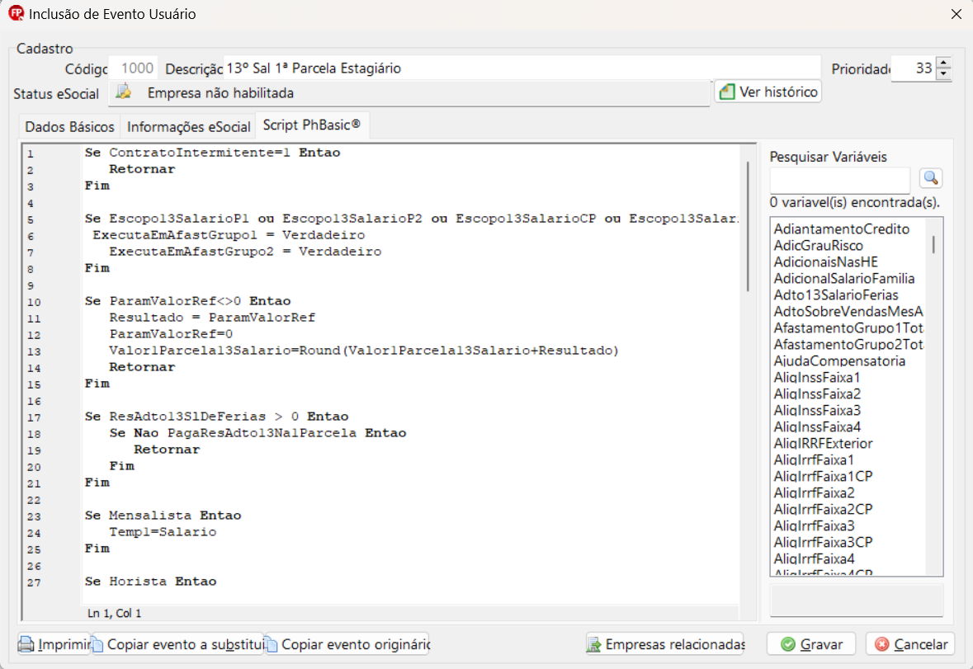Viewport: 973px width, 669px height.
Task: Select AliqIrrfFaixa2 variable
Action: 815,493
